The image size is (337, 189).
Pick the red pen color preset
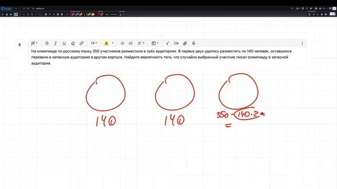click(73, 14)
